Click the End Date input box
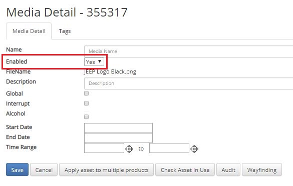The image size is (293, 186). coord(118,138)
